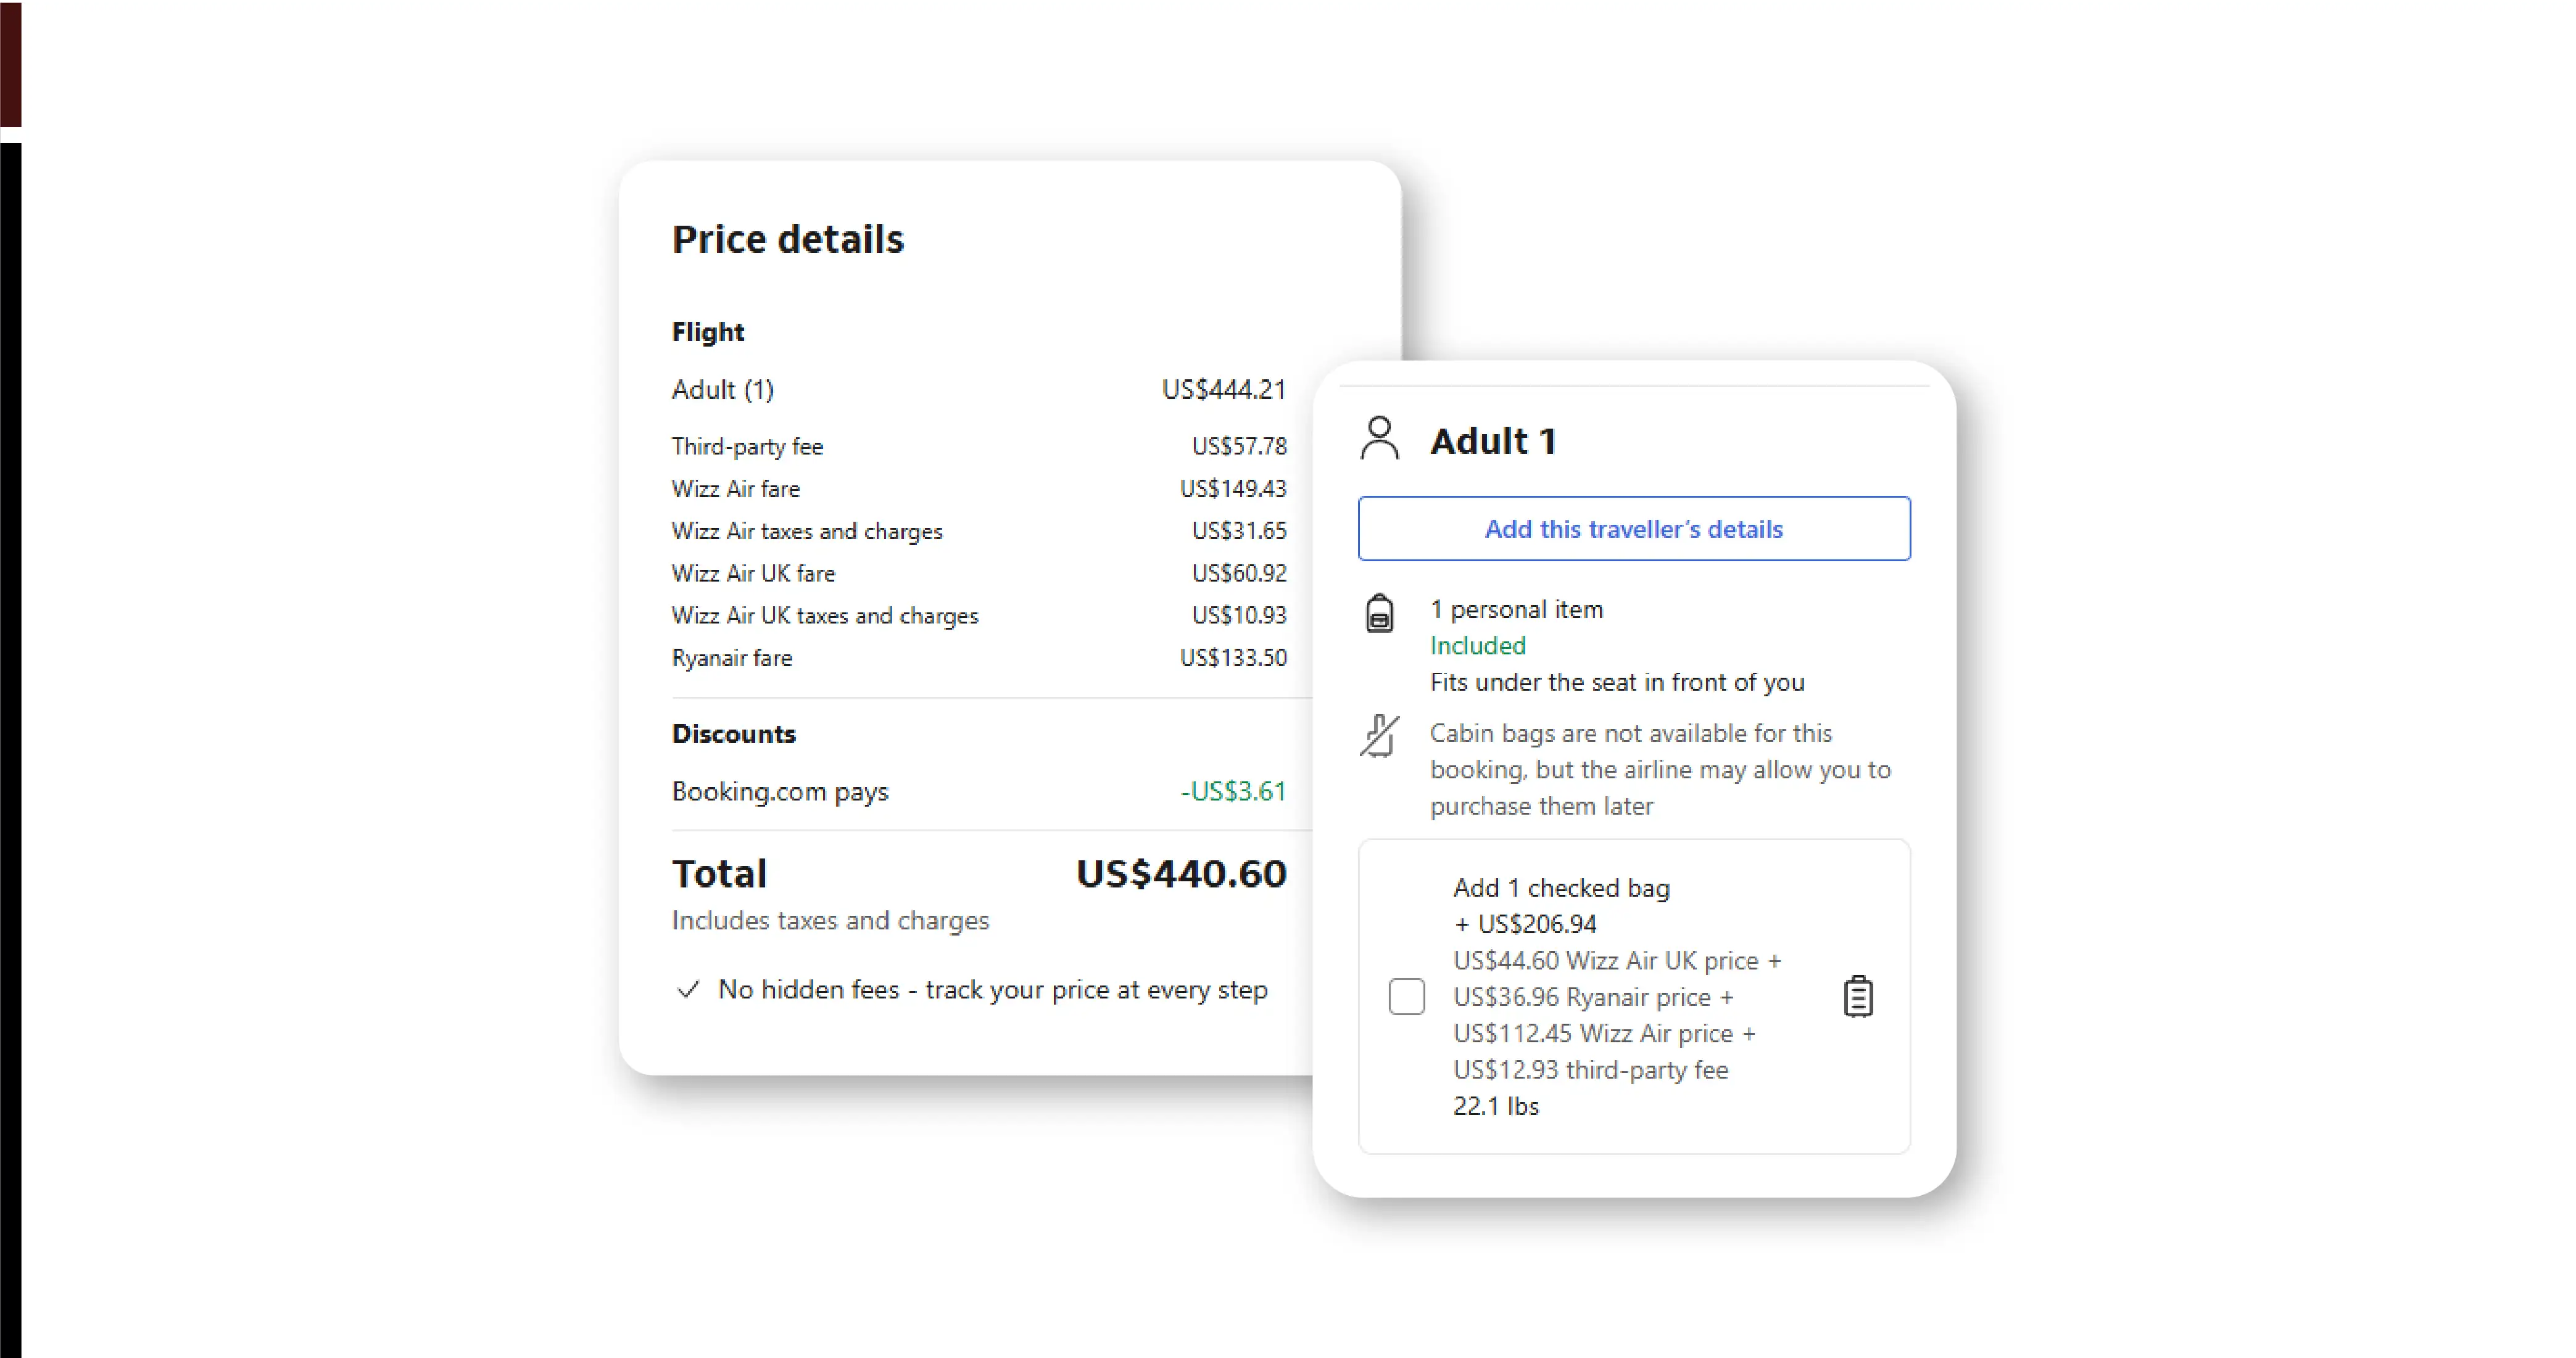Click the Wizz Air fare line item

[x=735, y=488]
